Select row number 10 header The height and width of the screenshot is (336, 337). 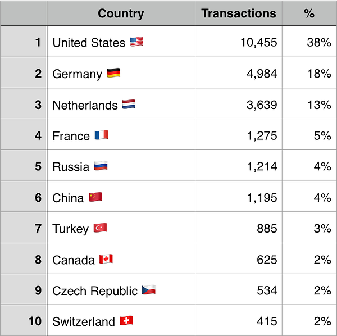click(24, 321)
